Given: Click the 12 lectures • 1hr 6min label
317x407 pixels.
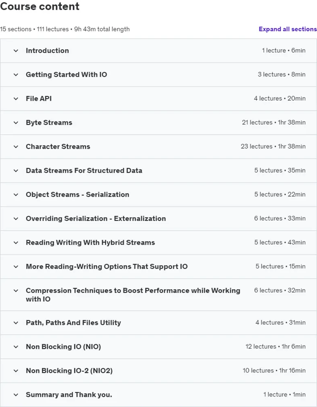Looking at the screenshot, I should 276,346.
